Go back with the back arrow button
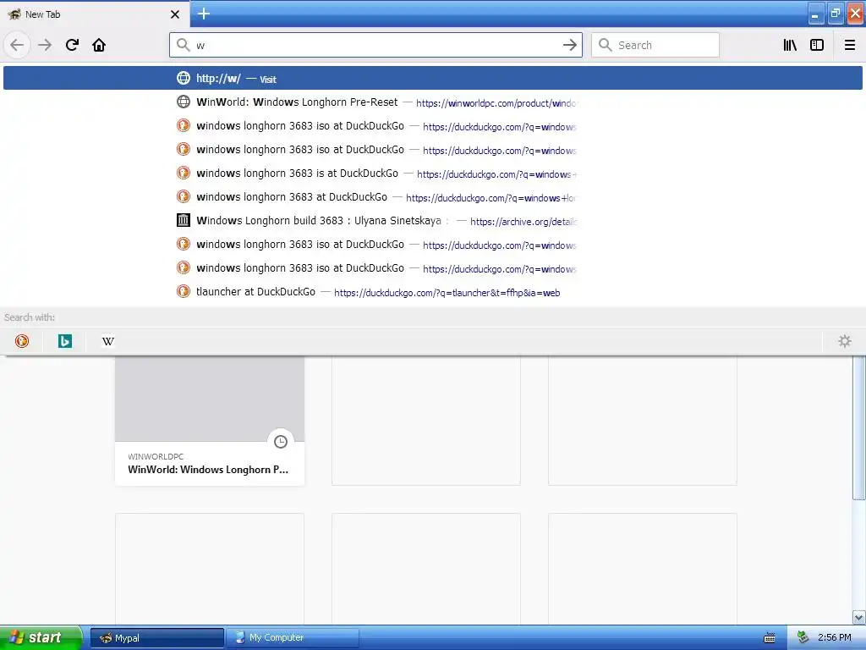This screenshot has height=650, width=866. point(17,45)
